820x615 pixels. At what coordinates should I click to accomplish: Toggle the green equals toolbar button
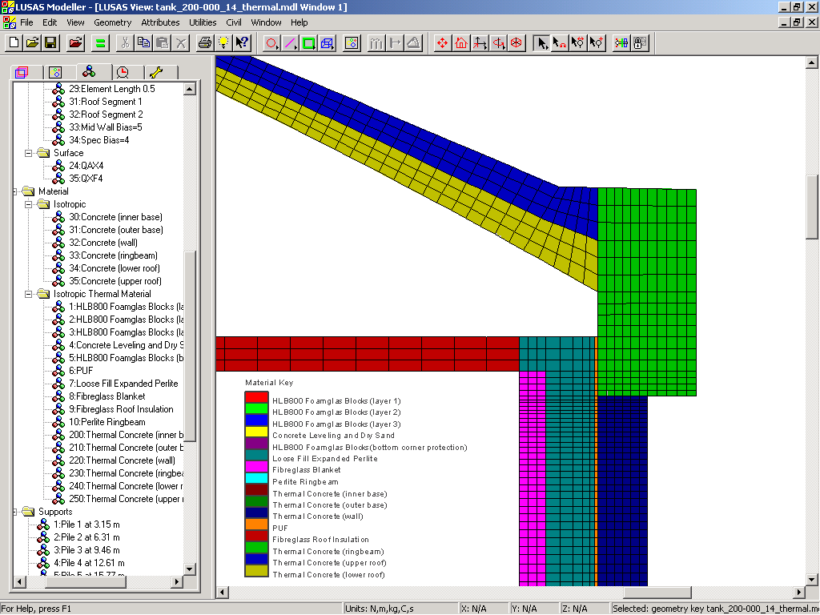101,42
